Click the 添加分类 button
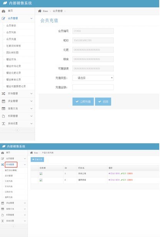This screenshot has width=160, height=237. click(x=37, y=159)
